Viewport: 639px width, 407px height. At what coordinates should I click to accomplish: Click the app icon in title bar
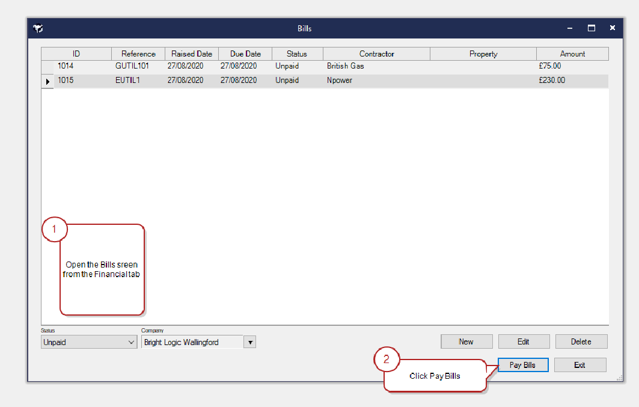pos(38,28)
